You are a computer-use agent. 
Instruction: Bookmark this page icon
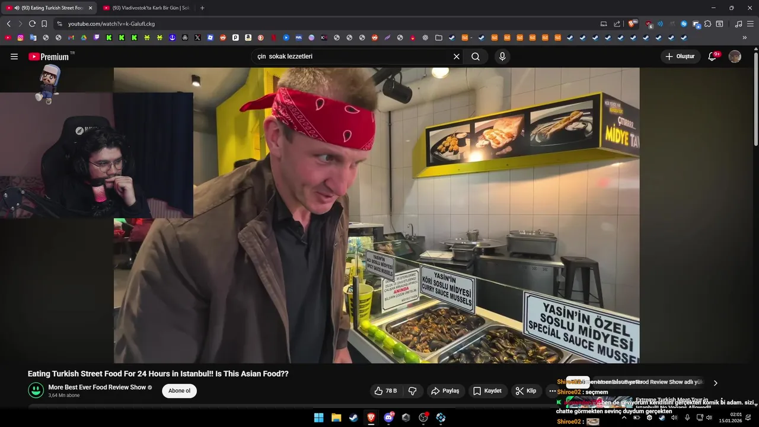click(44, 24)
